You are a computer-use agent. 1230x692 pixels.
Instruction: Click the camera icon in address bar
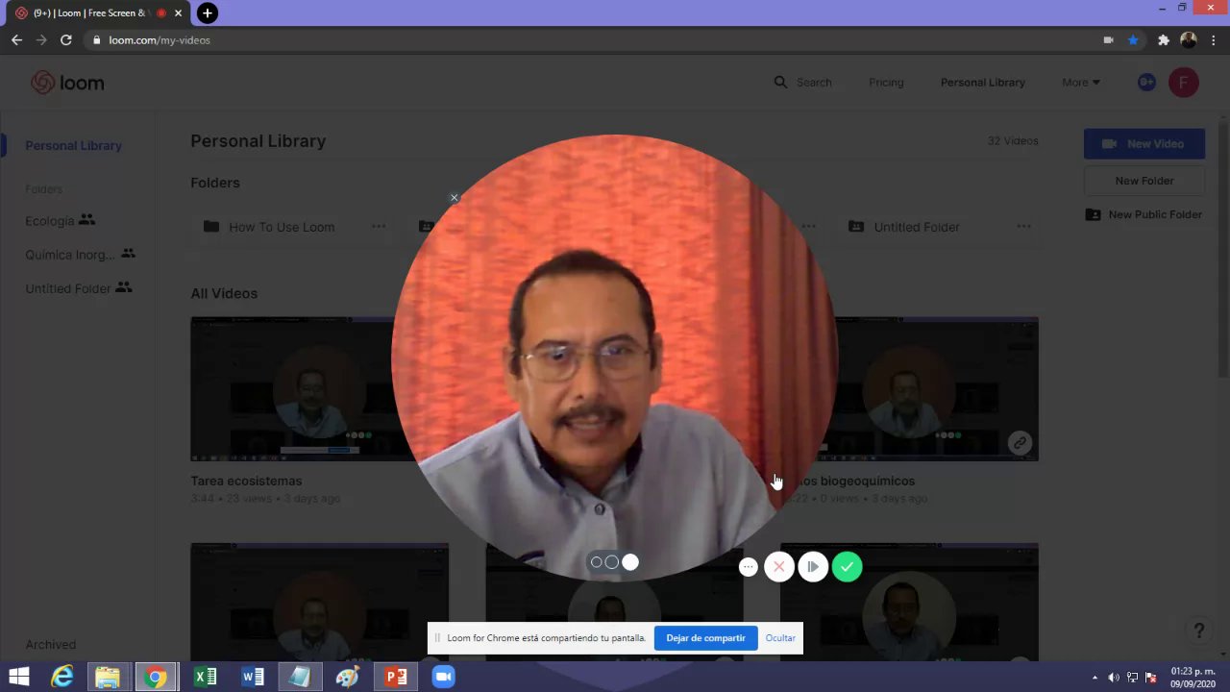[x=1108, y=40]
